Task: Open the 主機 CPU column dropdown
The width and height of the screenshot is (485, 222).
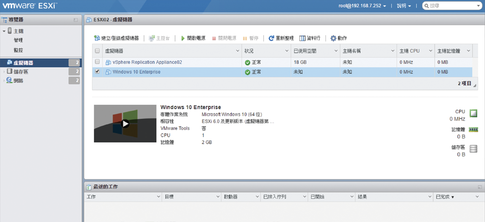Action: tap(430, 51)
